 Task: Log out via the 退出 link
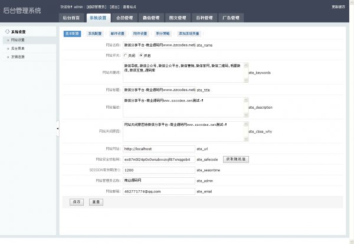114,7
